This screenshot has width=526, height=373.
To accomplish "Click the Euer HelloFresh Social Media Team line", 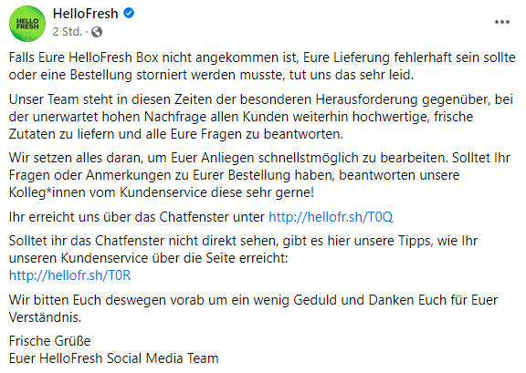I will point(114,358).
